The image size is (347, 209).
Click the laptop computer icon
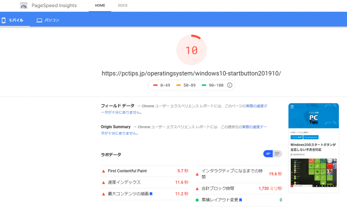tap(39, 20)
